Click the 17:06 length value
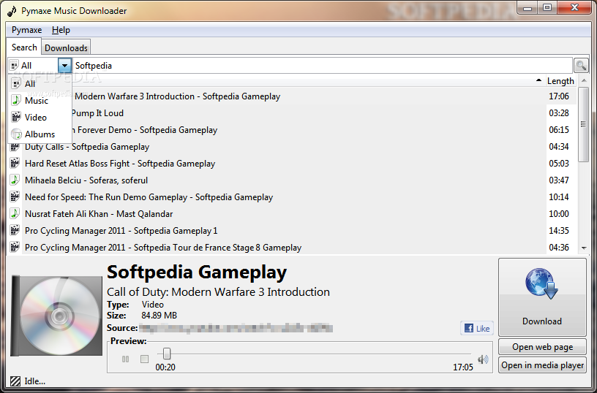Image resolution: width=597 pixels, height=393 pixels. (558, 96)
